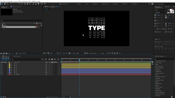This screenshot has height=98, width=175.
Task: Click Superscript style icon
Action: pos(169,29)
